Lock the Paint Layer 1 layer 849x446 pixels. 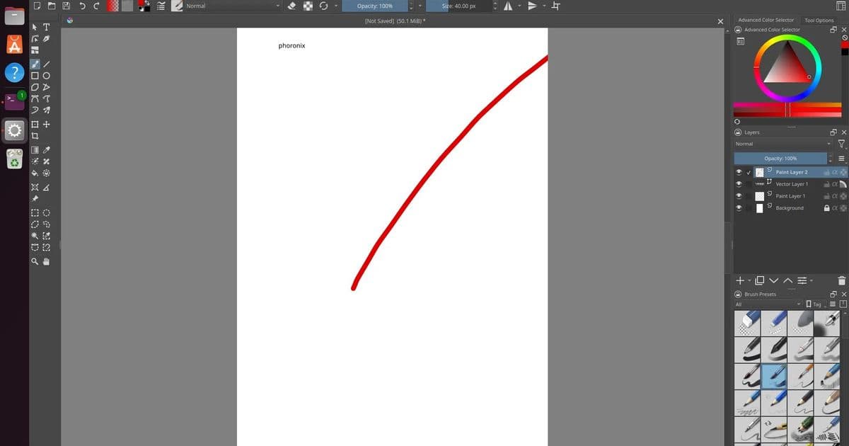826,195
